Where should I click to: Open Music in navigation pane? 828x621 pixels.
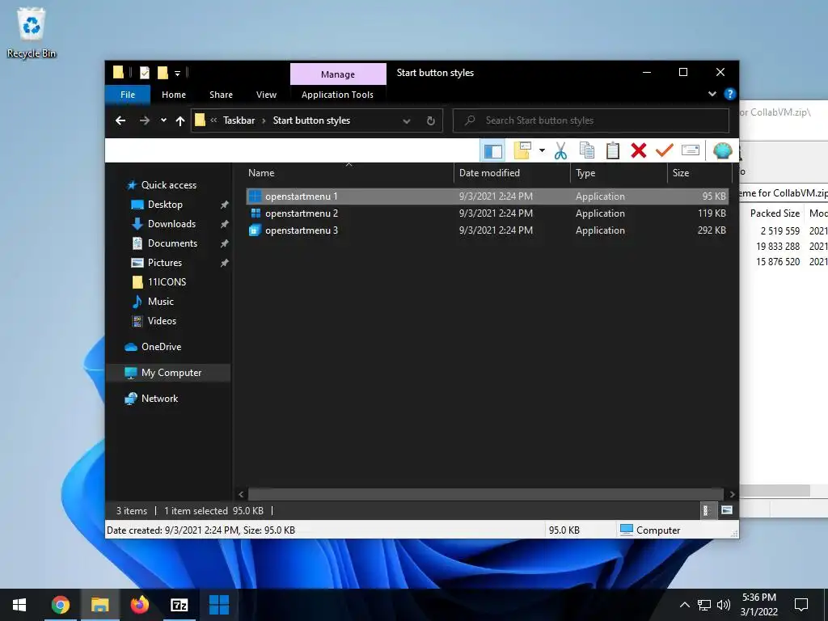tap(160, 301)
